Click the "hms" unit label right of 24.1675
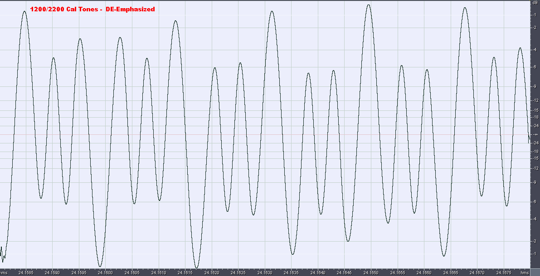Viewport: 540px width, 276px height. pos(525,273)
